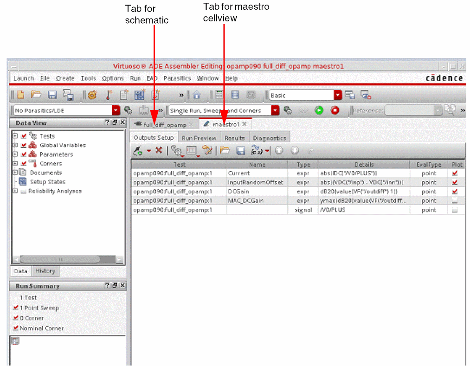
Task: Toggle the Nominal Corner checkbox in Run Summary
Action: click(x=16, y=328)
